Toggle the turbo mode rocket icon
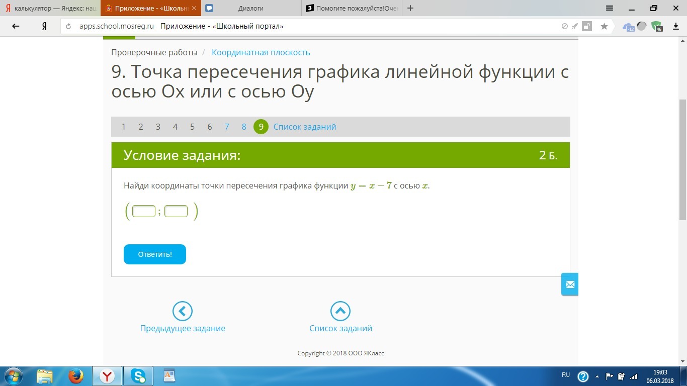Screen dimensions: 687x386 click(575, 26)
